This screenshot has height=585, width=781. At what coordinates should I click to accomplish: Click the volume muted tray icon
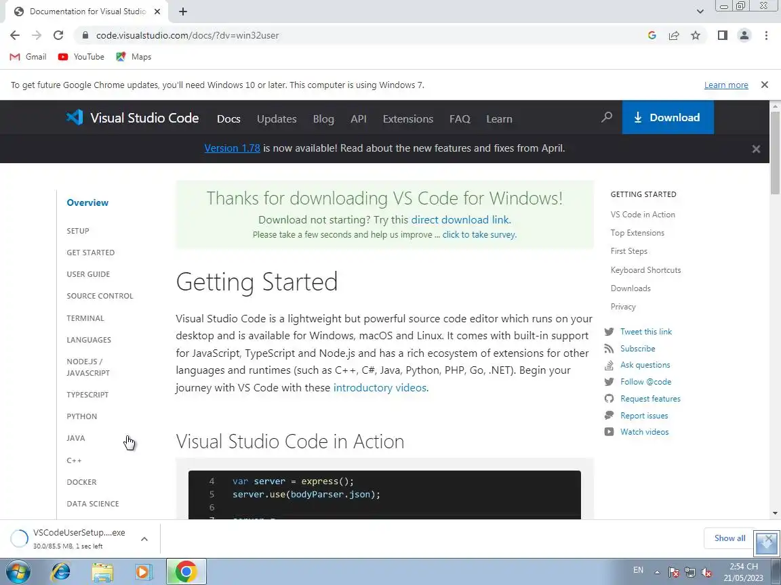point(706,572)
